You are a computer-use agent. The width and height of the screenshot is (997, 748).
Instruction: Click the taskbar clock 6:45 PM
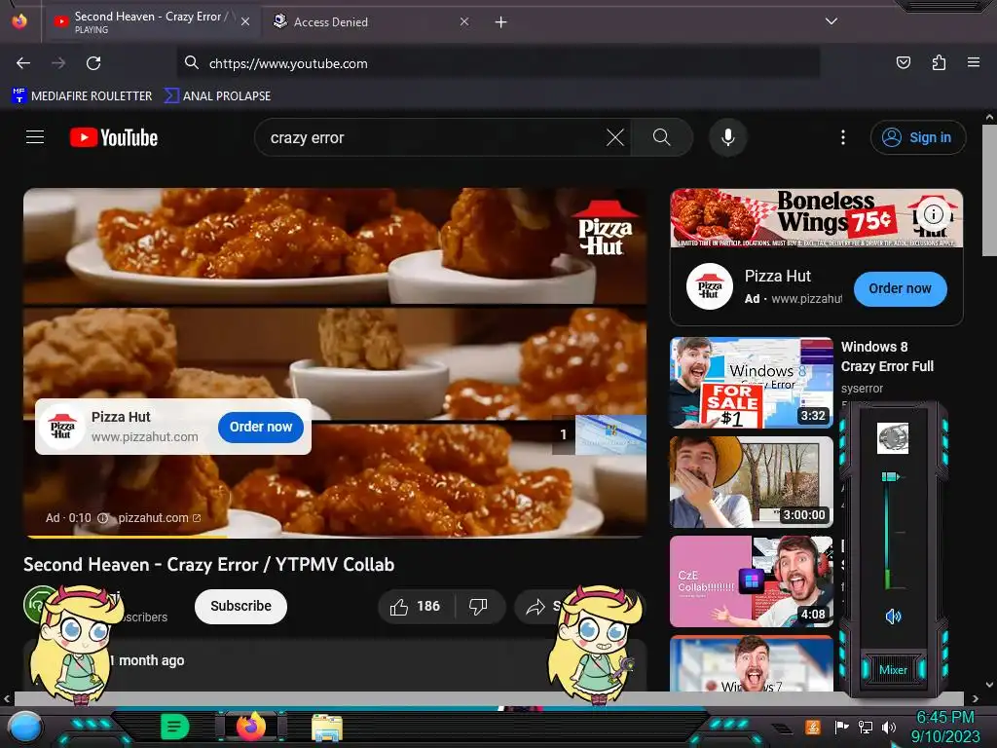coord(944,717)
